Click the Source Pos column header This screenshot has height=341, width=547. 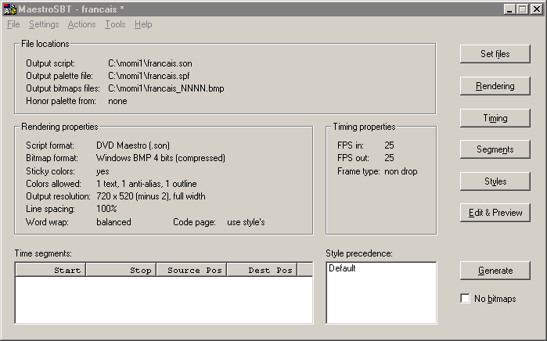[x=192, y=270]
